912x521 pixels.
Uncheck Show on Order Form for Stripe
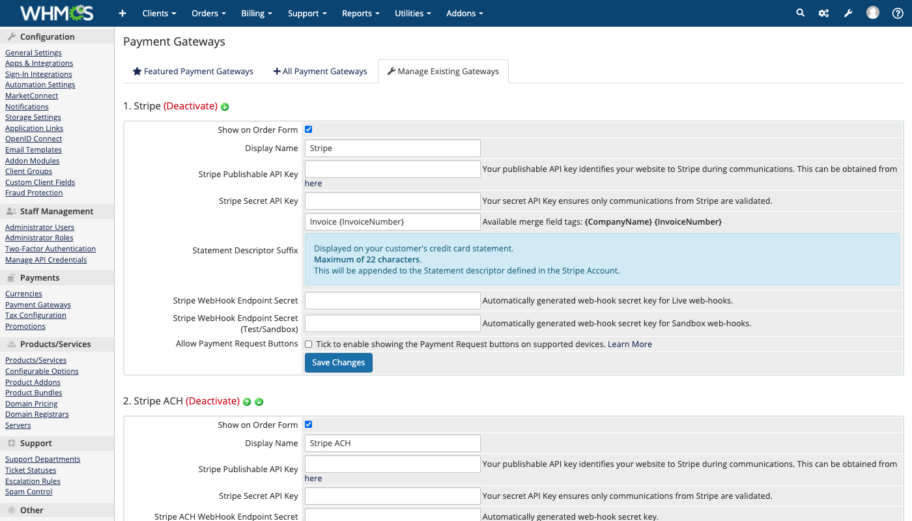tap(309, 130)
